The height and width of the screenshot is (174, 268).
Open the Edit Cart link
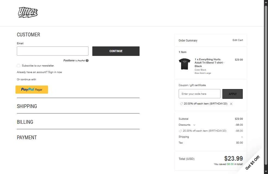click(x=238, y=40)
